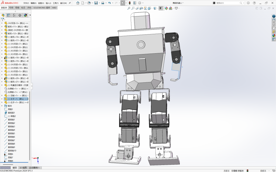Click the Home welcome icon in top toolbar
The image size is (276, 172).
[x=78, y=3]
